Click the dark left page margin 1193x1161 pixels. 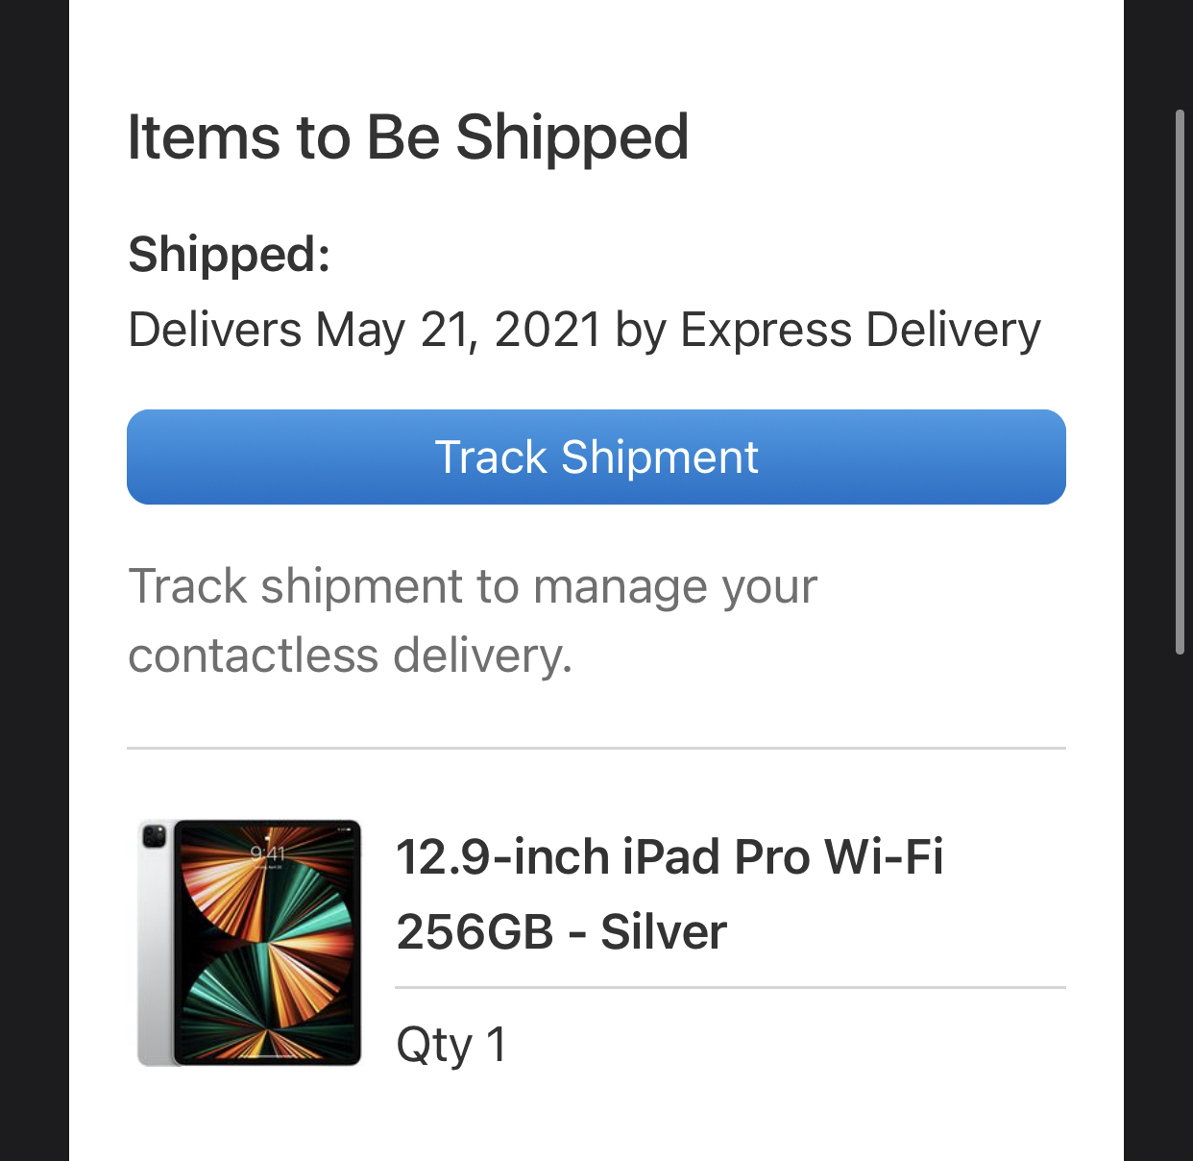(34, 577)
